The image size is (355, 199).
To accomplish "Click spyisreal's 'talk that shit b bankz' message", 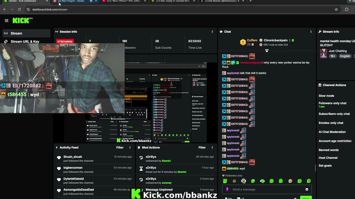I will coord(253,73).
